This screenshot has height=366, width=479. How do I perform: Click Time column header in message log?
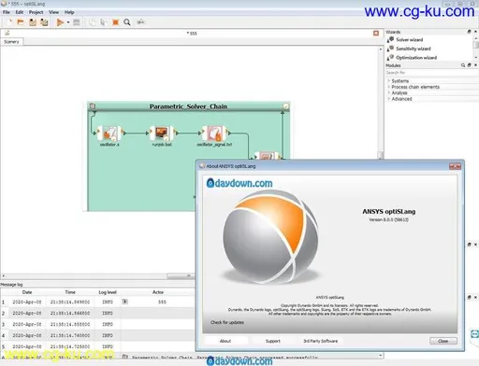(x=70, y=292)
